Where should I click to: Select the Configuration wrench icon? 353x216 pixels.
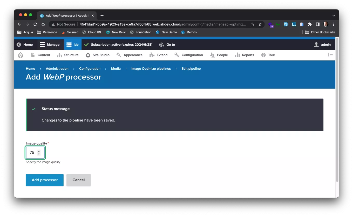tap(177, 55)
